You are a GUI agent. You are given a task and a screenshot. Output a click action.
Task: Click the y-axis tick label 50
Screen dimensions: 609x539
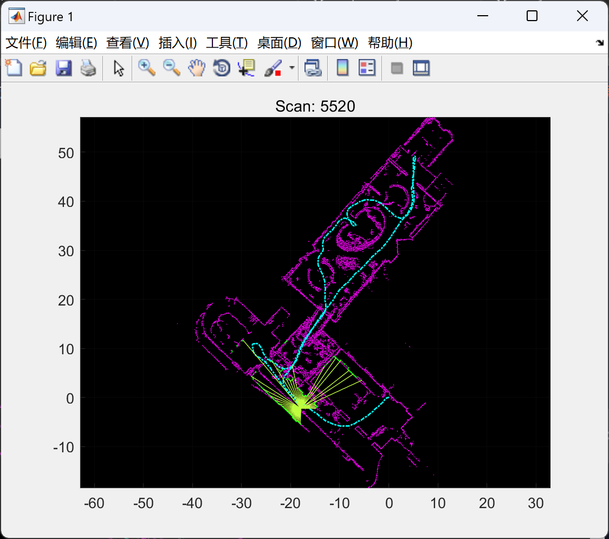point(66,153)
